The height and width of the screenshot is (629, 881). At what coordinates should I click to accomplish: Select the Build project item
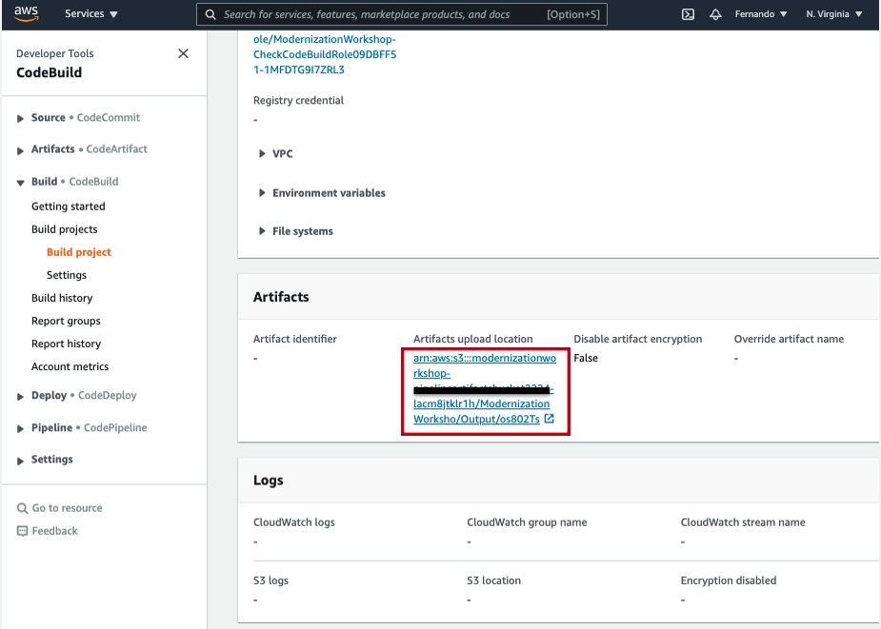(x=79, y=252)
